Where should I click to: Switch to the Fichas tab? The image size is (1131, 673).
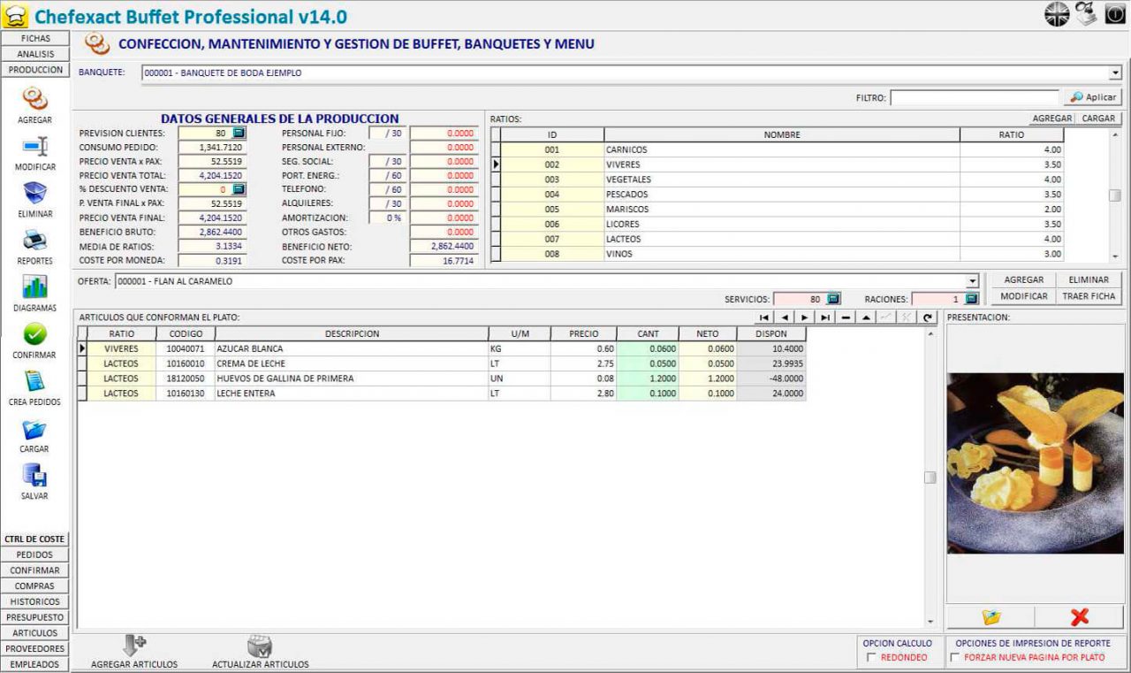pyautogui.click(x=35, y=39)
